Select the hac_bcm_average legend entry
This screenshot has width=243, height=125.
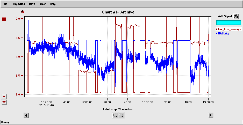click(228, 29)
